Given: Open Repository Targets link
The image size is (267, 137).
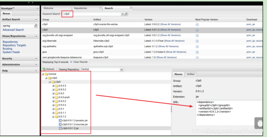Looking at the screenshot, I should click(14, 45).
